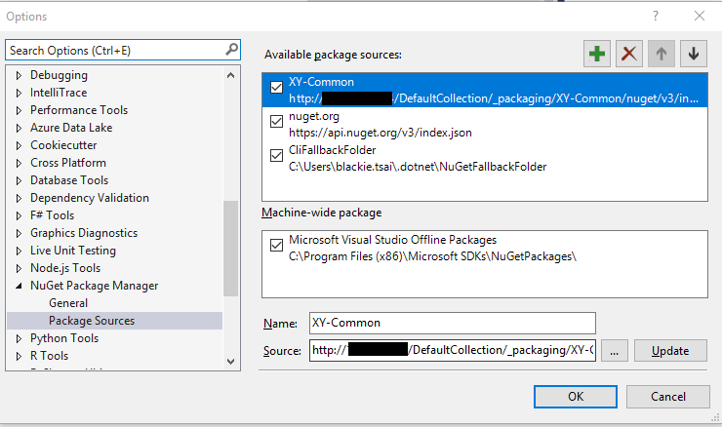The height and width of the screenshot is (427, 722).
Task: Expand the Python Tools node
Action: 19,338
